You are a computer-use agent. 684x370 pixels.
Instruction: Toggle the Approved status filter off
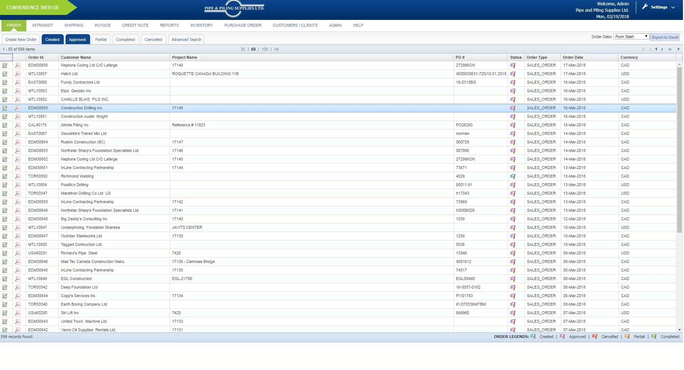pyautogui.click(x=77, y=39)
